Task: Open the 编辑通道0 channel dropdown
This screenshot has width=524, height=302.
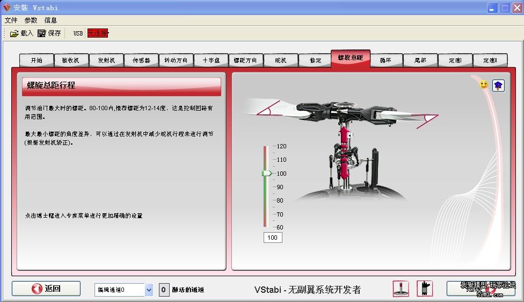Action: coord(149,290)
